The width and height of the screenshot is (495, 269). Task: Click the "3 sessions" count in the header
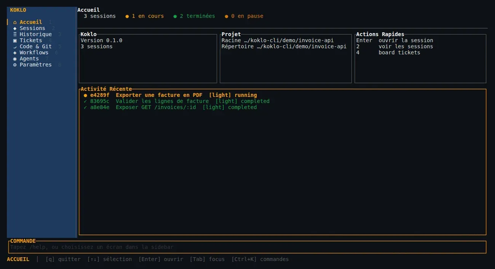click(100, 16)
